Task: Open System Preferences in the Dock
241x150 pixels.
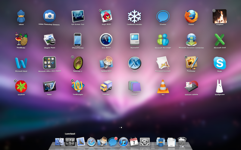Action: (x=145, y=142)
